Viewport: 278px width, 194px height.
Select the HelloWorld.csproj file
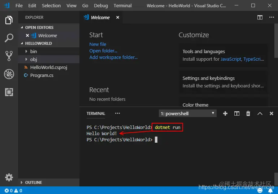coord(49,68)
